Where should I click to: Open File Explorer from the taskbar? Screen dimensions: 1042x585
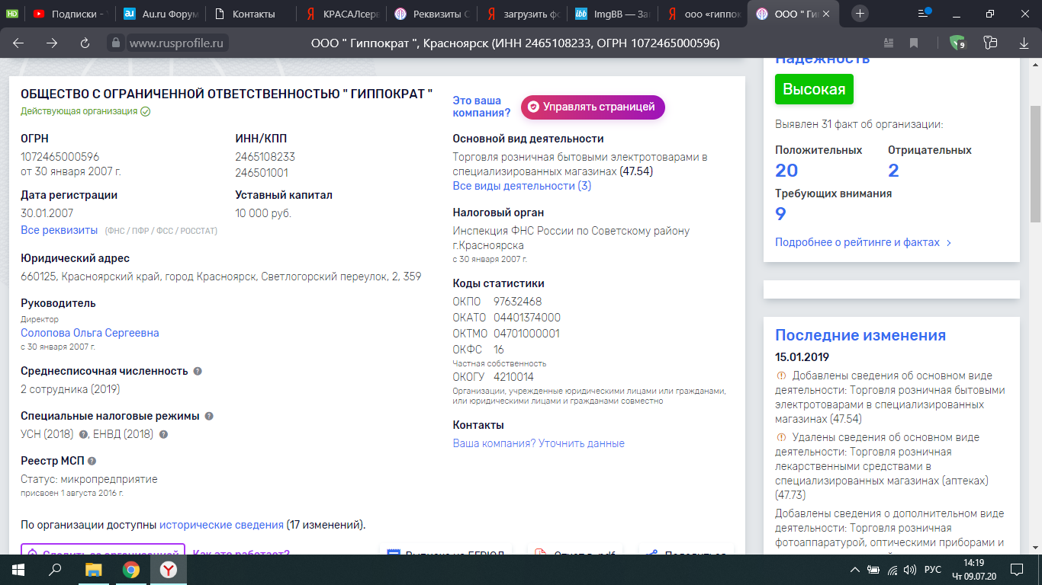point(93,570)
